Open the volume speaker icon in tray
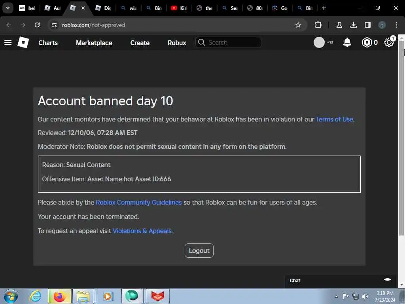The height and width of the screenshot is (304, 405). (x=365, y=296)
